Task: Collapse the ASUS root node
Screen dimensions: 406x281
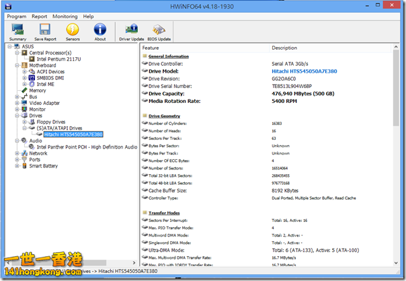Action: pyautogui.click(x=10, y=46)
